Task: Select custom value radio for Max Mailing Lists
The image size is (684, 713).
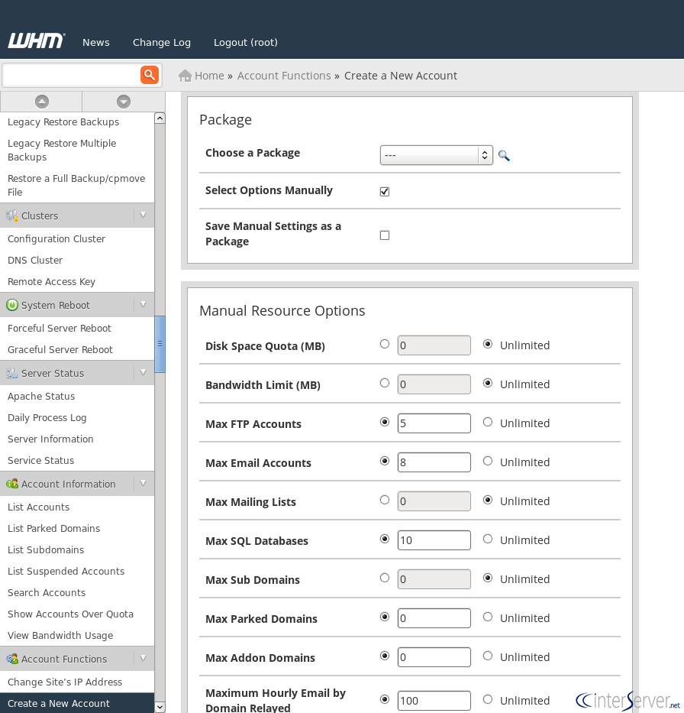Action: [385, 501]
